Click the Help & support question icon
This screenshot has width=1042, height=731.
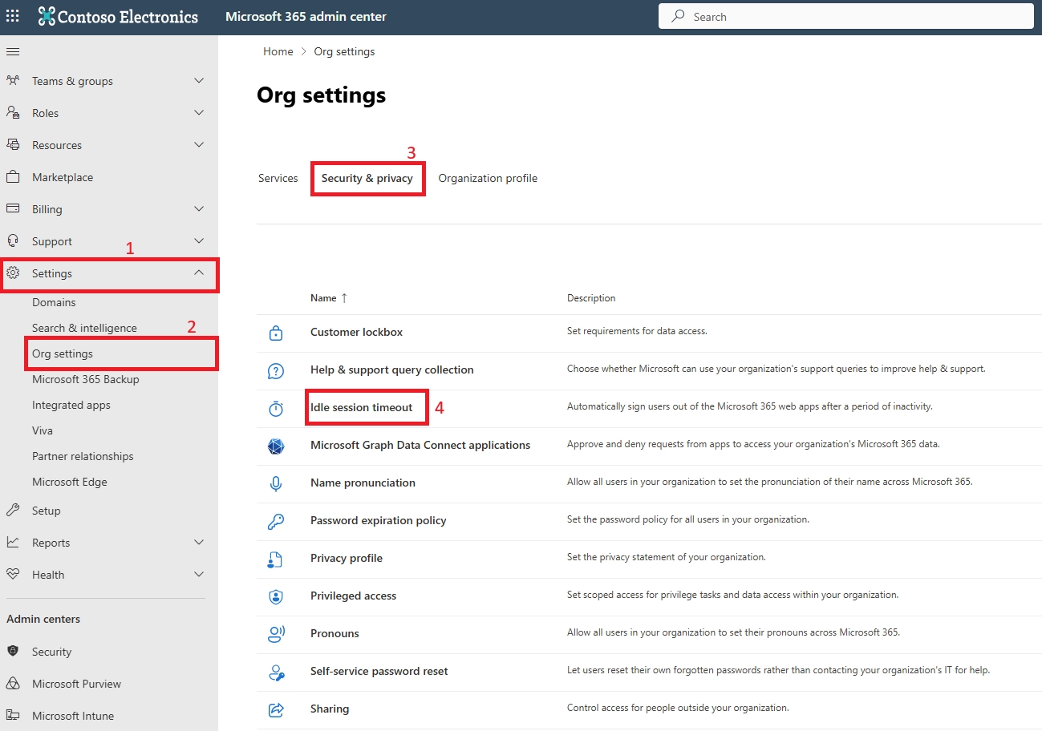[x=276, y=370]
